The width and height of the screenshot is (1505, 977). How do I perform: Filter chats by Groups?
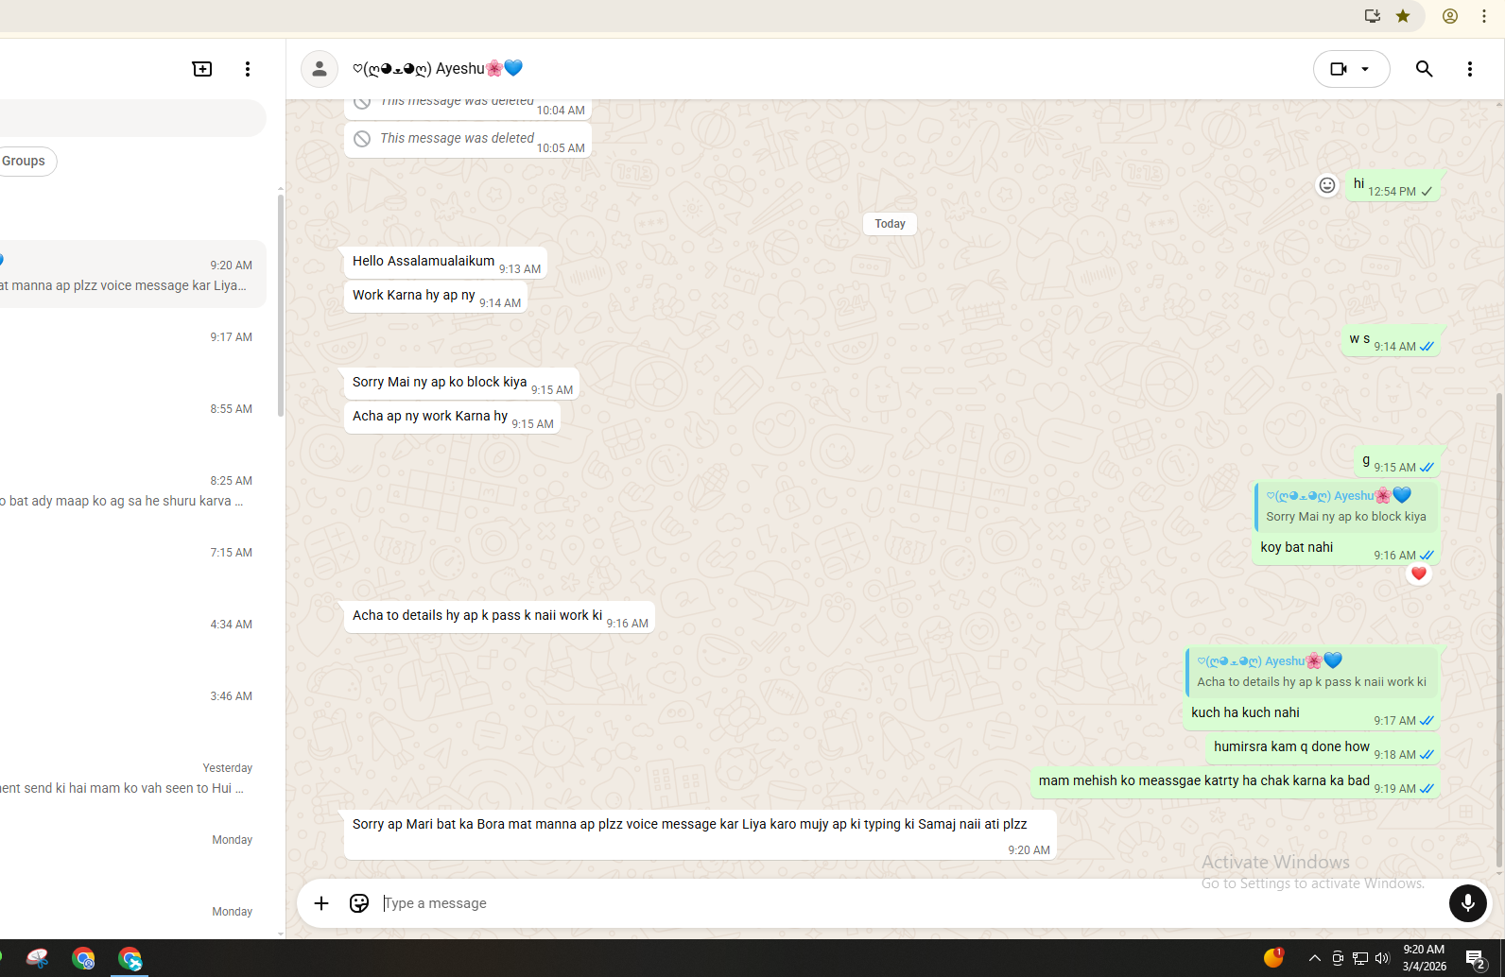[x=25, y=162]
